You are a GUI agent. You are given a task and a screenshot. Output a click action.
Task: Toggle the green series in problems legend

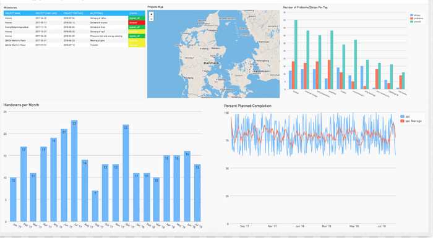(415, 22)
